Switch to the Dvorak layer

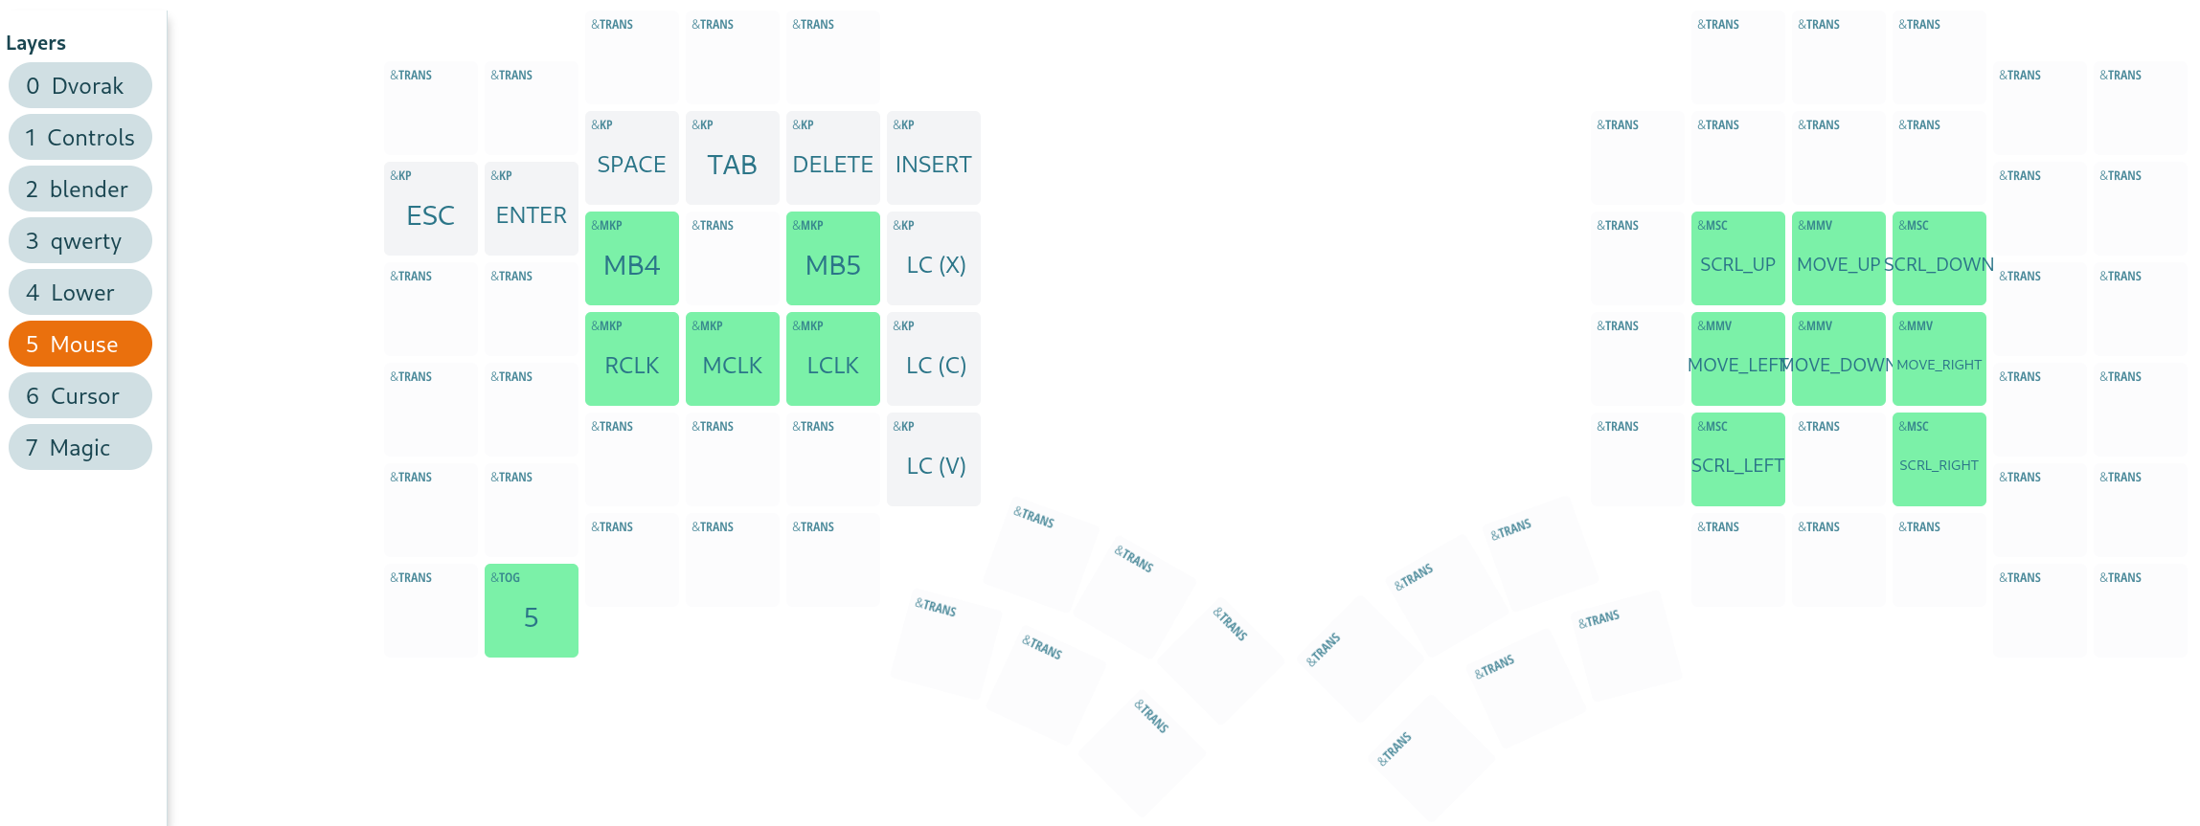click(80, 86)
